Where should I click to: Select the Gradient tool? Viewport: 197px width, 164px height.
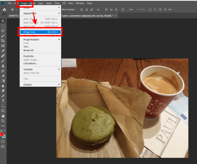pyautogui.click(x=3, y=81)
